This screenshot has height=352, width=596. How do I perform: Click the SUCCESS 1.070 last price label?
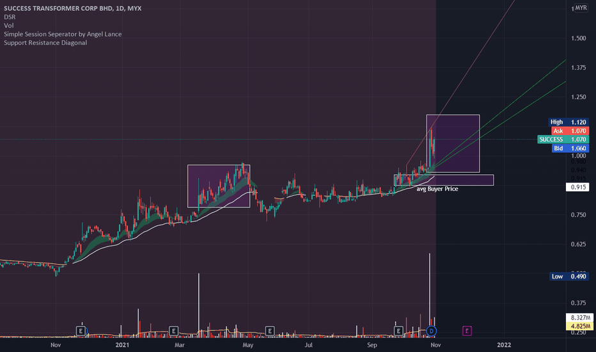563,140
